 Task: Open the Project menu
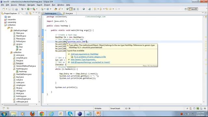coord(47,5)
